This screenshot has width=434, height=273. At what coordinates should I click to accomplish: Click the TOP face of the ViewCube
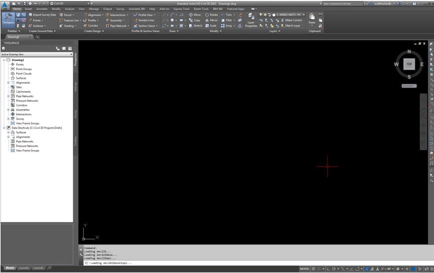tap(409, 64)
